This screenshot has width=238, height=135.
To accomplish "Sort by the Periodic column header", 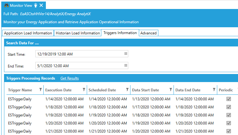I will pyautogui.click(x=226, y=90).
